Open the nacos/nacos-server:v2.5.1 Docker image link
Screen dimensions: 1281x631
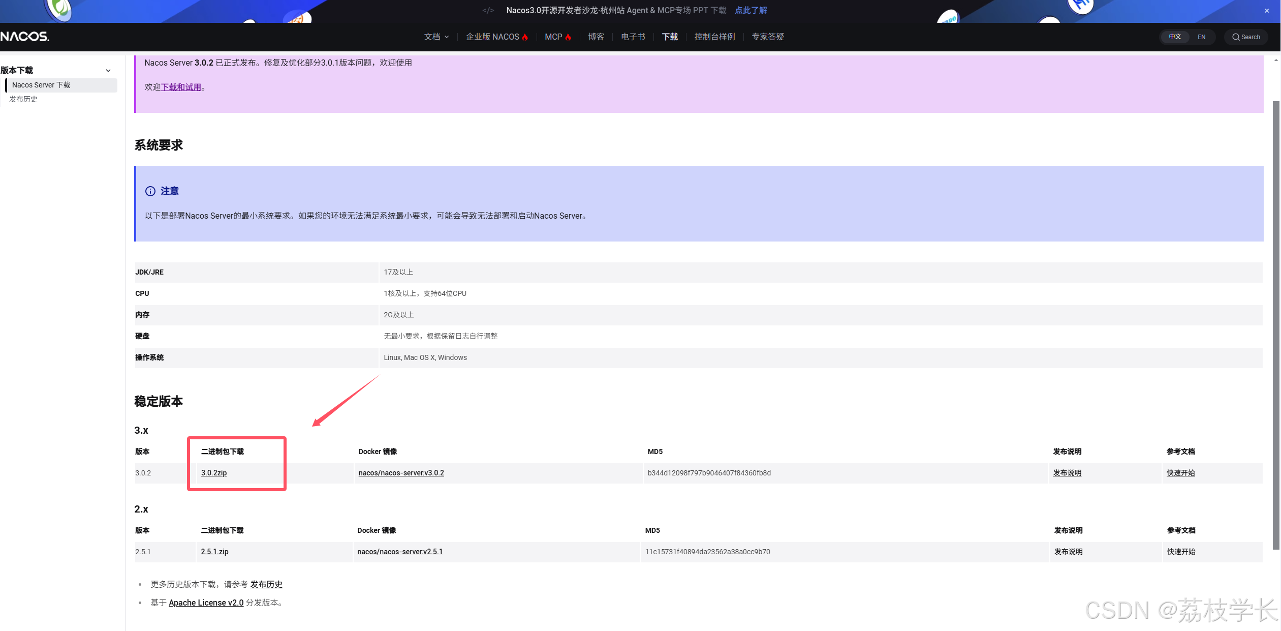tap(400, 552)
